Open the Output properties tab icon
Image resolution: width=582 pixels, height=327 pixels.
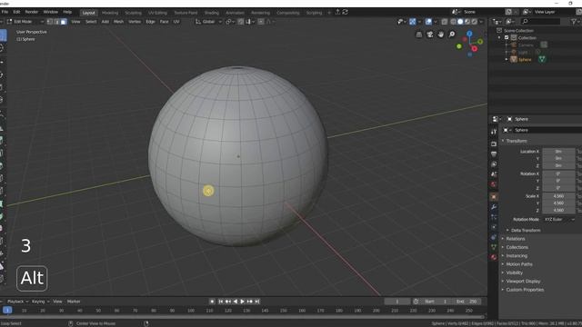click(494, 154)
